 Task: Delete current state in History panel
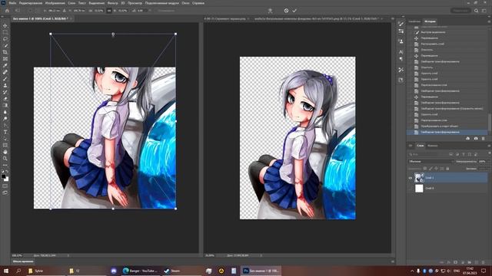click(484, 138)
